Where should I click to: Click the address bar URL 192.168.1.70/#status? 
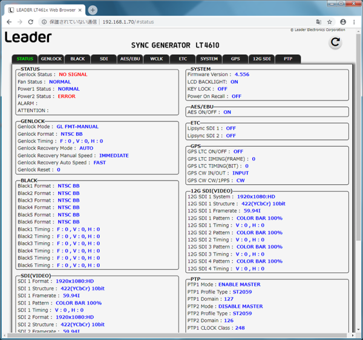(128, 22)
